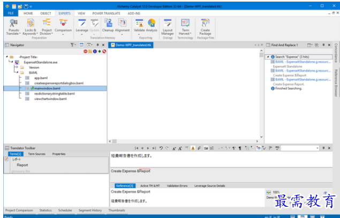Open the Validate dropdown arrow
The image size is (340, 218).
click(x=139, y=34)
